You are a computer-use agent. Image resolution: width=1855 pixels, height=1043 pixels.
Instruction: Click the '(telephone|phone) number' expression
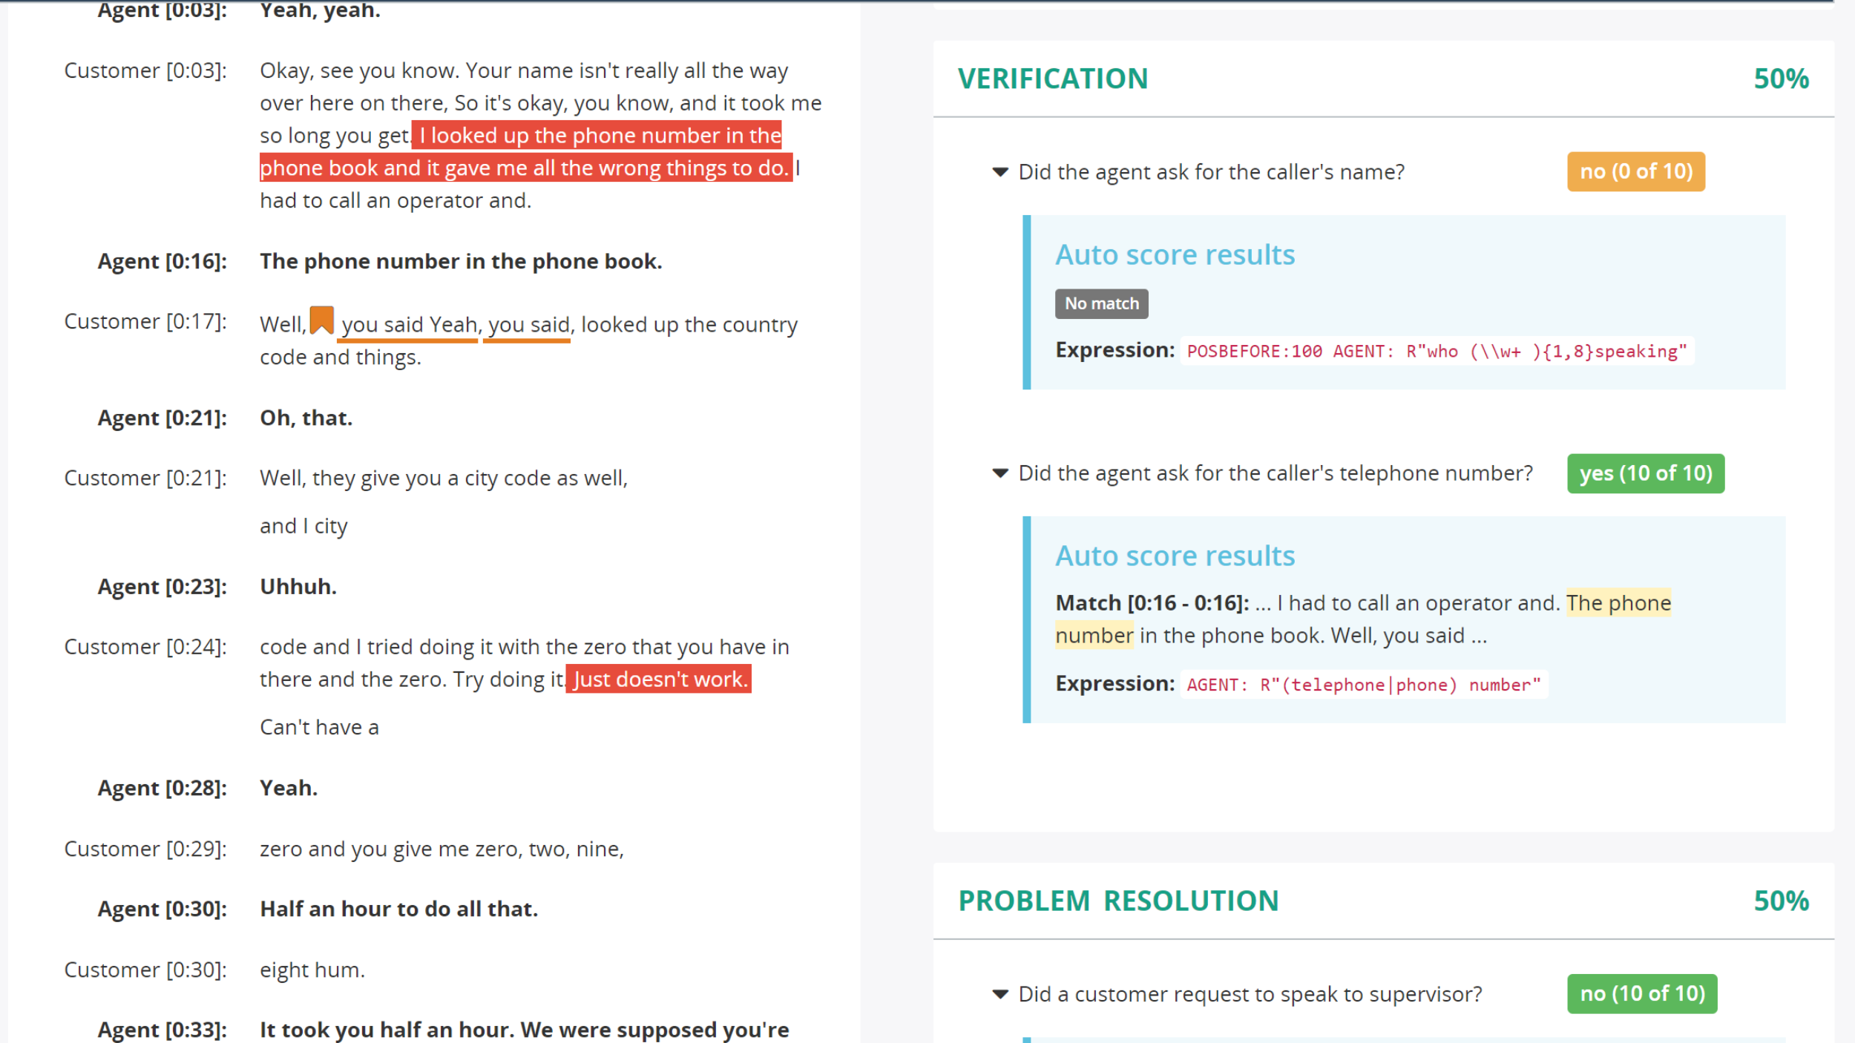pos(1364,685)
